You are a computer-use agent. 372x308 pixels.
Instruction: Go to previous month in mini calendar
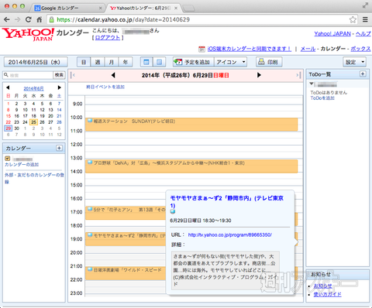(8, 87)
